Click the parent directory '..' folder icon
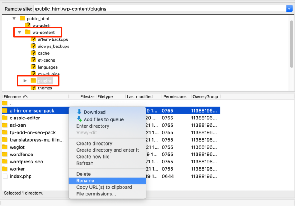This screenshot has height=206, width=295. pos(5,103)
